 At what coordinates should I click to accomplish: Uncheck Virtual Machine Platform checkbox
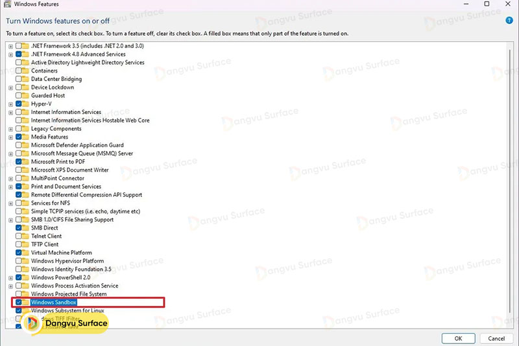(19, 253)
